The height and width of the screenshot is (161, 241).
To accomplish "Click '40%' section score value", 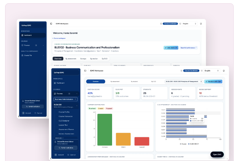I will 90,93.
